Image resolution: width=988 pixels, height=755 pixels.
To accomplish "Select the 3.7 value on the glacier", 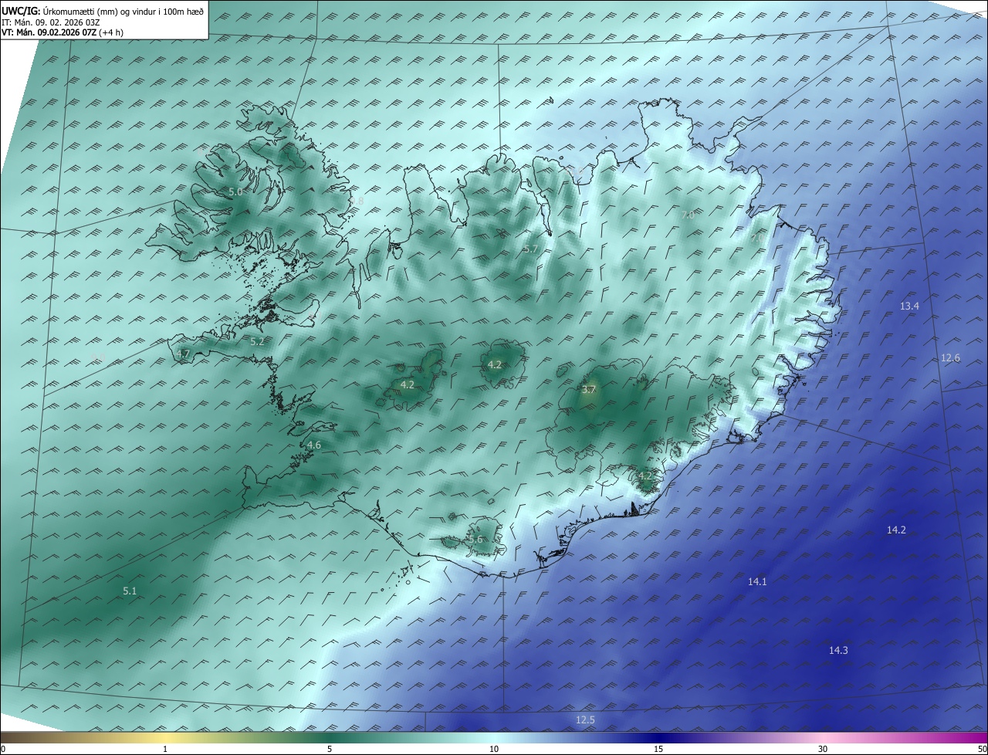I will tap(589, 390).
